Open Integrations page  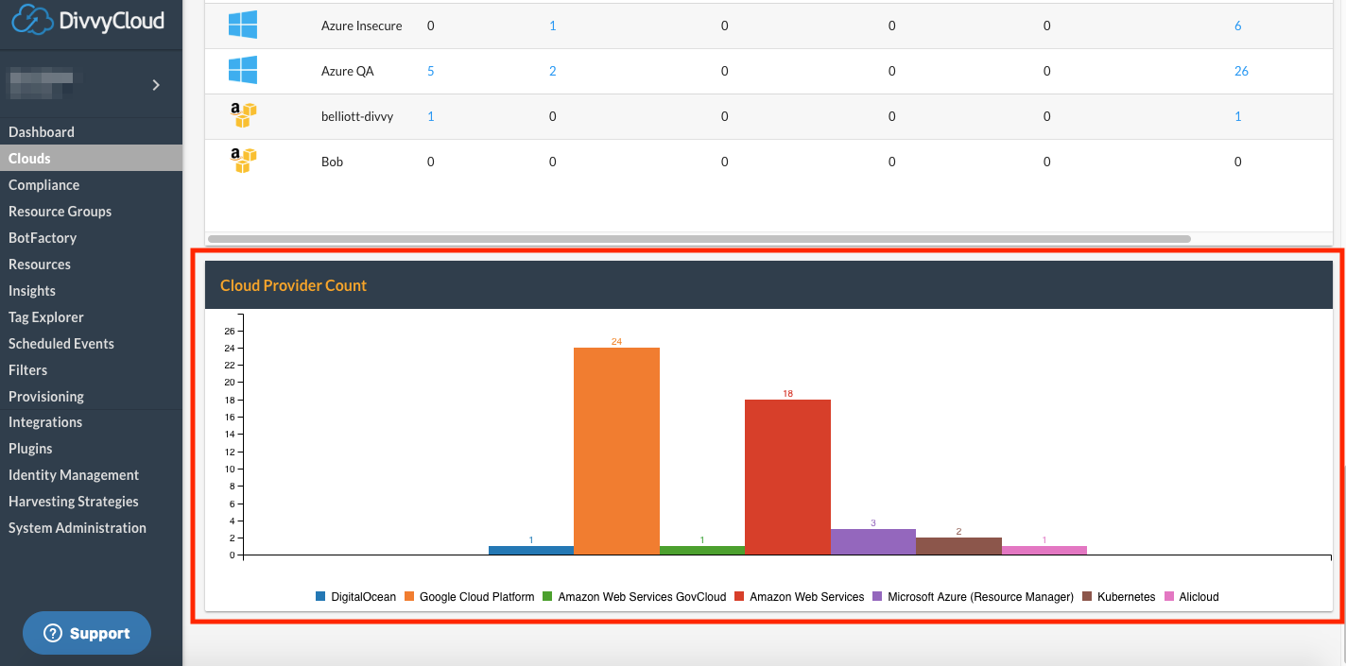(45, 422)
